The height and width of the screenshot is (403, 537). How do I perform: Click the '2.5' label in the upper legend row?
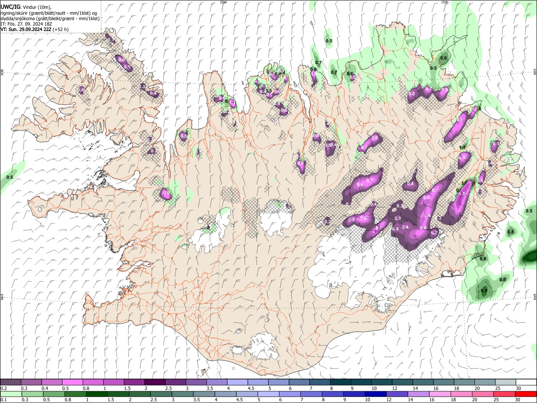(x=168, y=388)
